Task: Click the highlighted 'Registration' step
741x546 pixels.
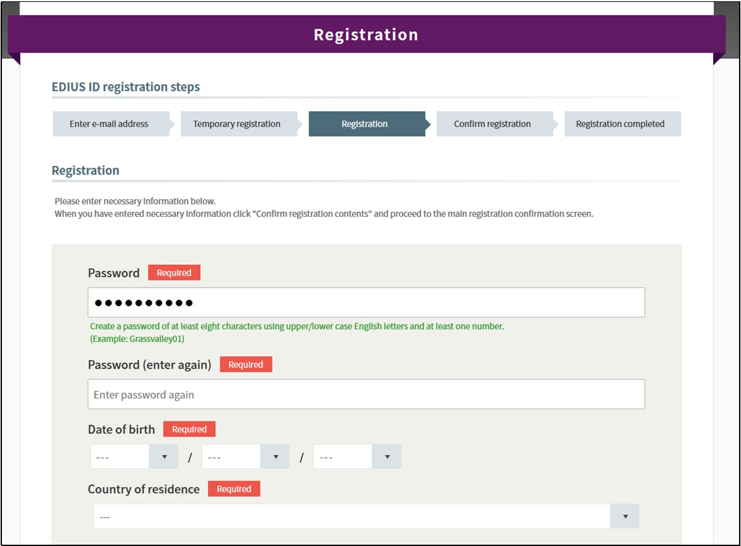Action: coord(365,124)
